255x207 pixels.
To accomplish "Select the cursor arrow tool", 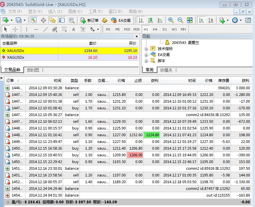I will point(6,29).
